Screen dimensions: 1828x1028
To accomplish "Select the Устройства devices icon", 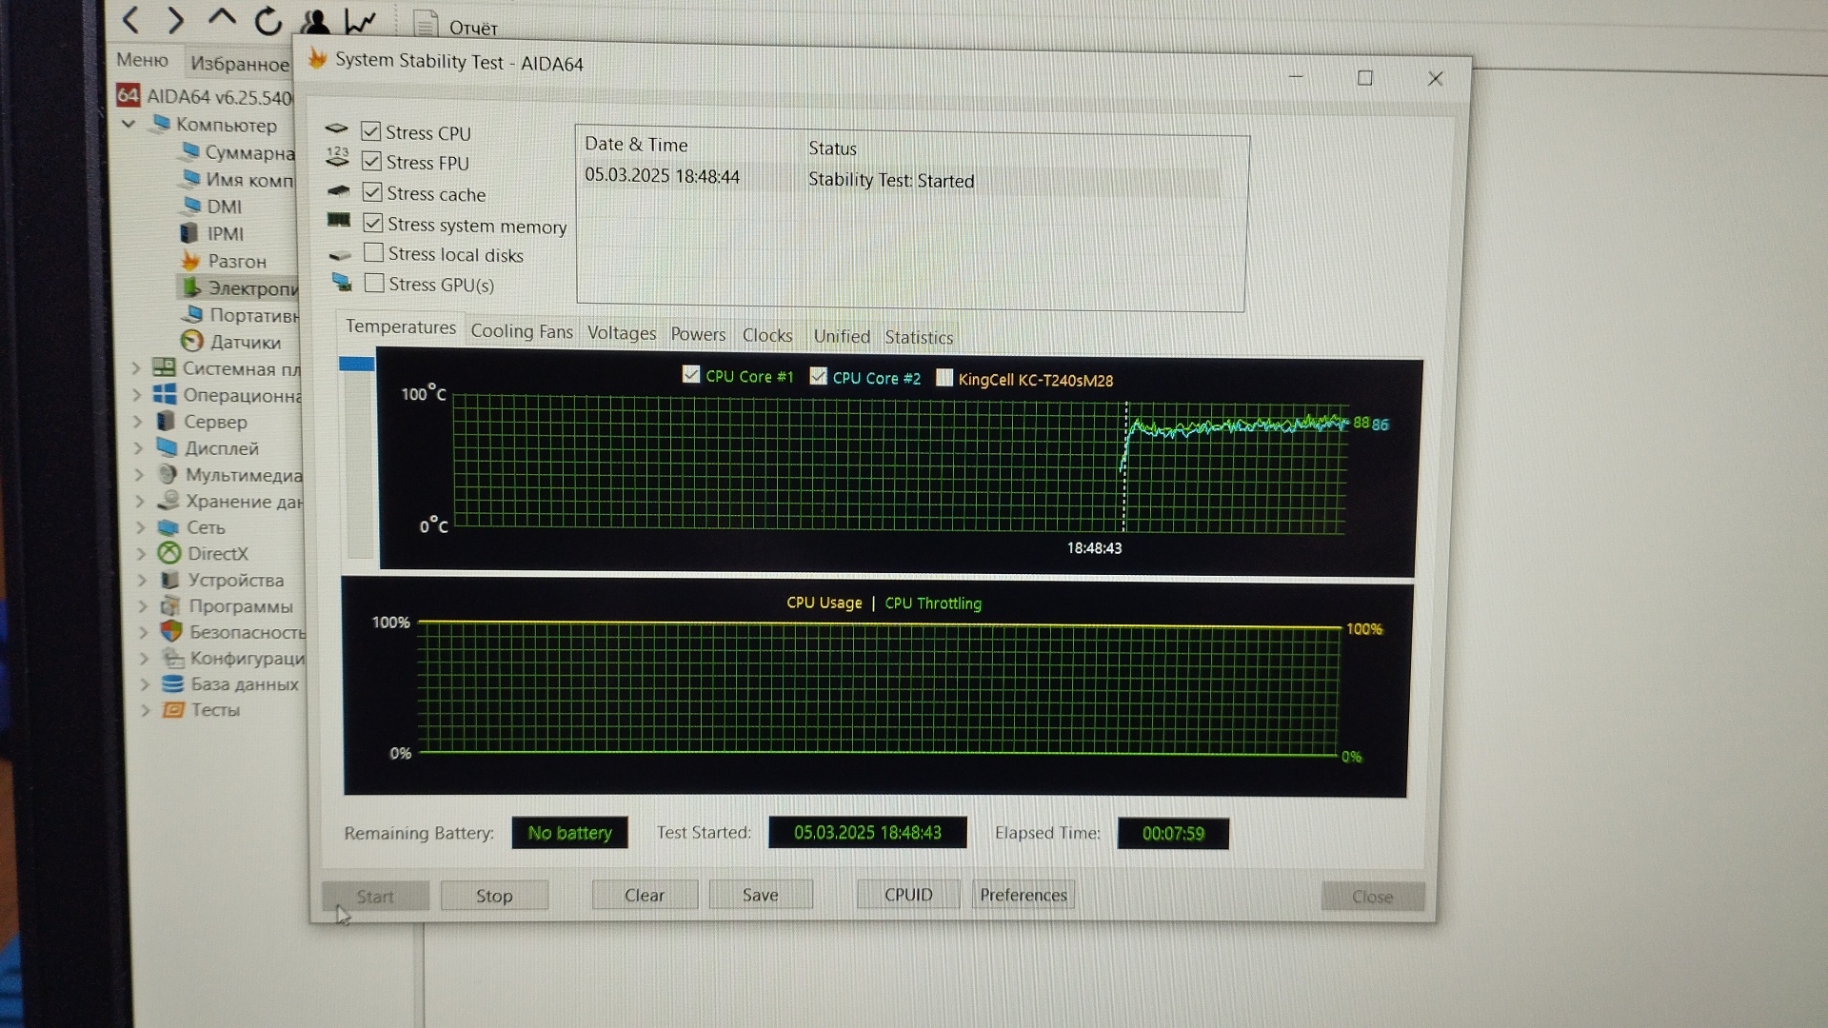I will (169, 580).
